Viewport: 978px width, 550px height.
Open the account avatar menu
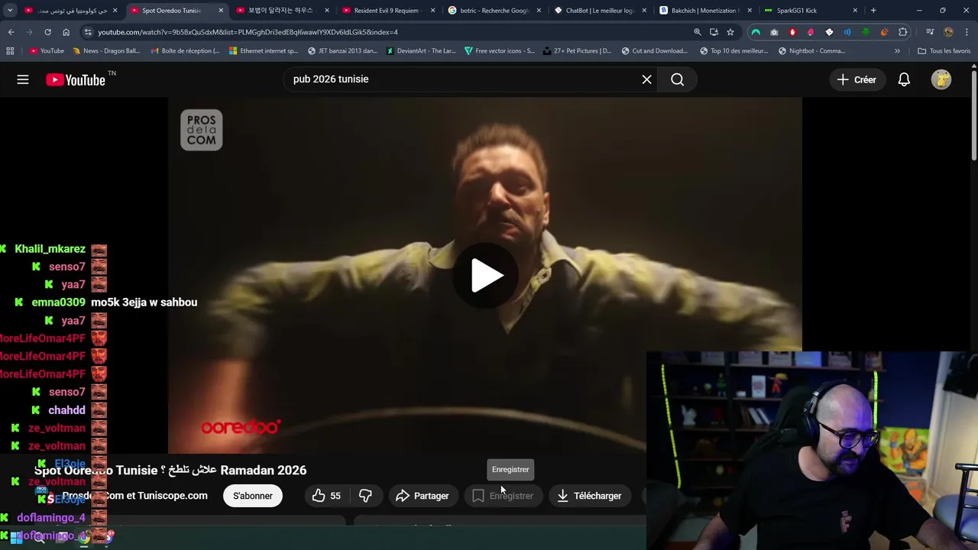coord(941,79)
